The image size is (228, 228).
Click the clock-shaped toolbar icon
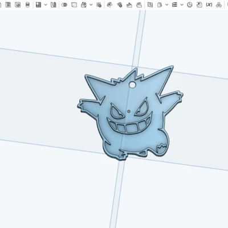point(189,5)
